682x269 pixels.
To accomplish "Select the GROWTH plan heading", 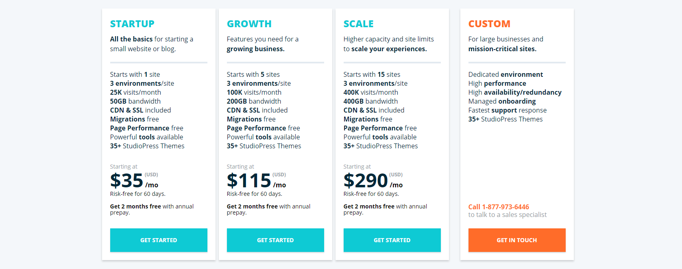I will coord(249,24).
